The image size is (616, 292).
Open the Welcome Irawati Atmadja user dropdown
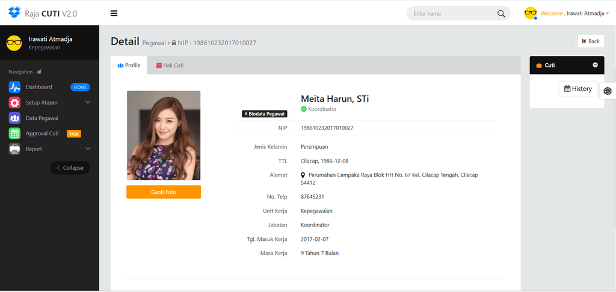[x=574, y=13]
